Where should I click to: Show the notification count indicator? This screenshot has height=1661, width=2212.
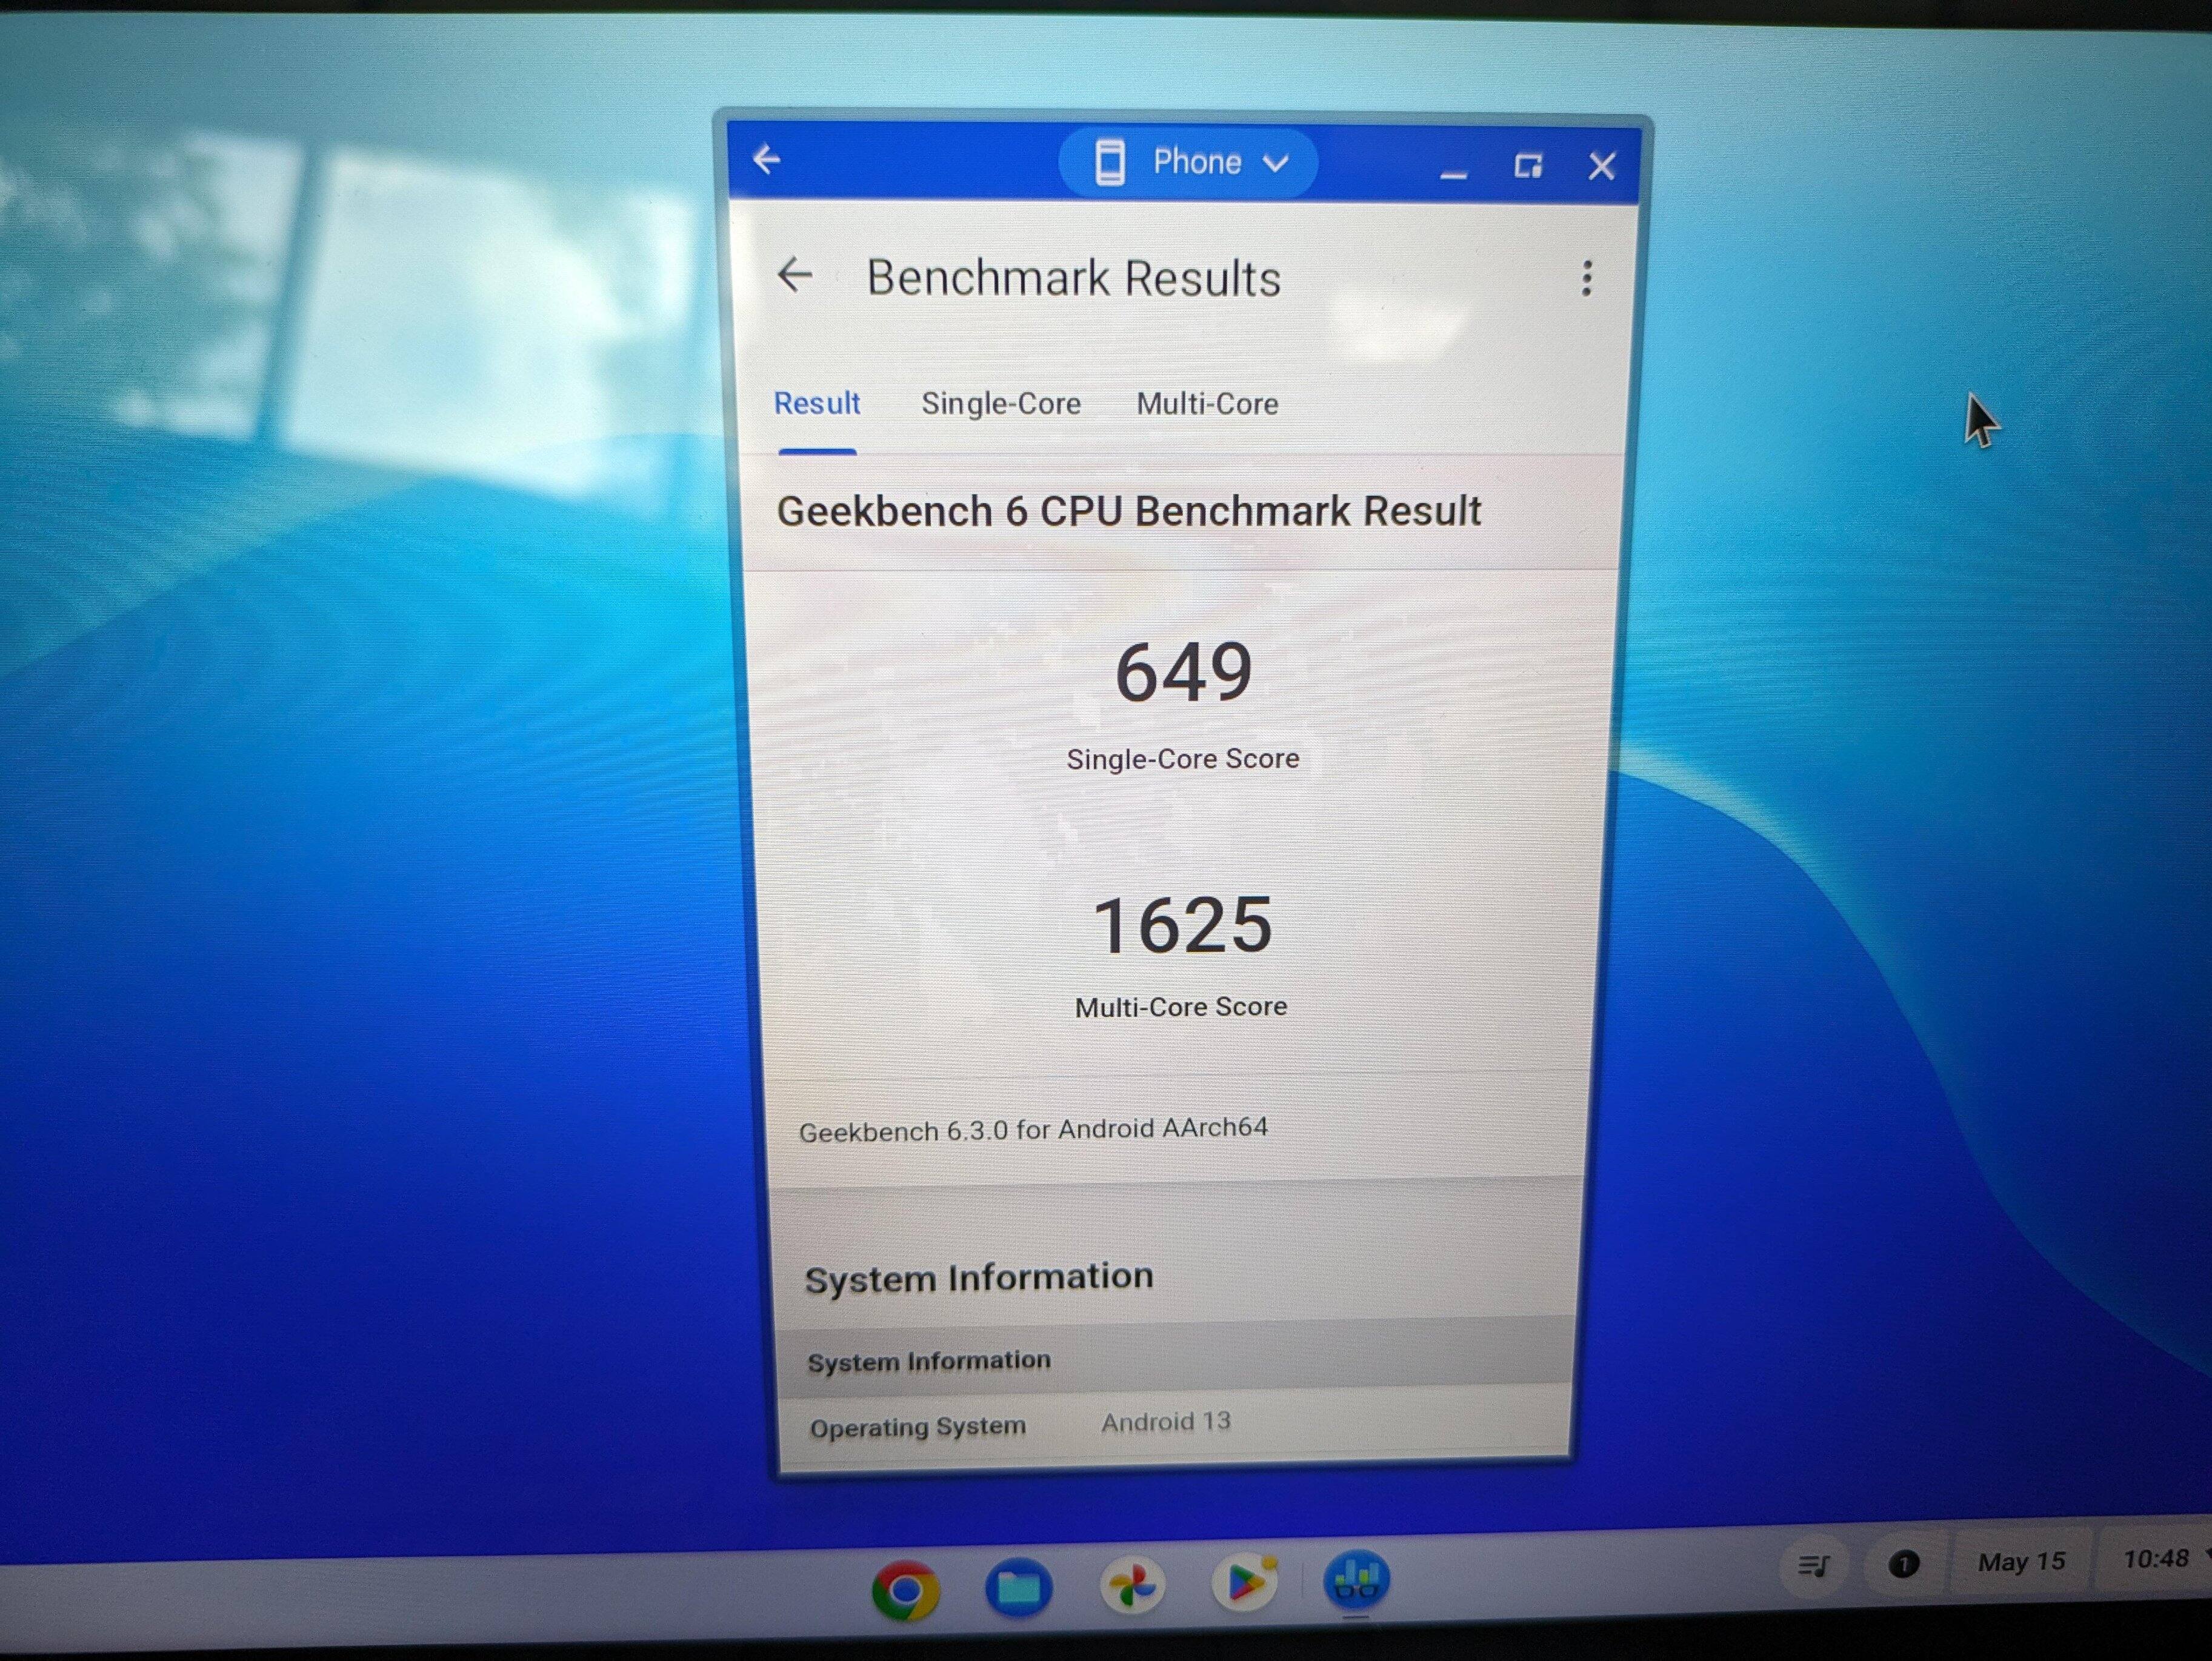pyautogui.click(x=1903, y=1564)
